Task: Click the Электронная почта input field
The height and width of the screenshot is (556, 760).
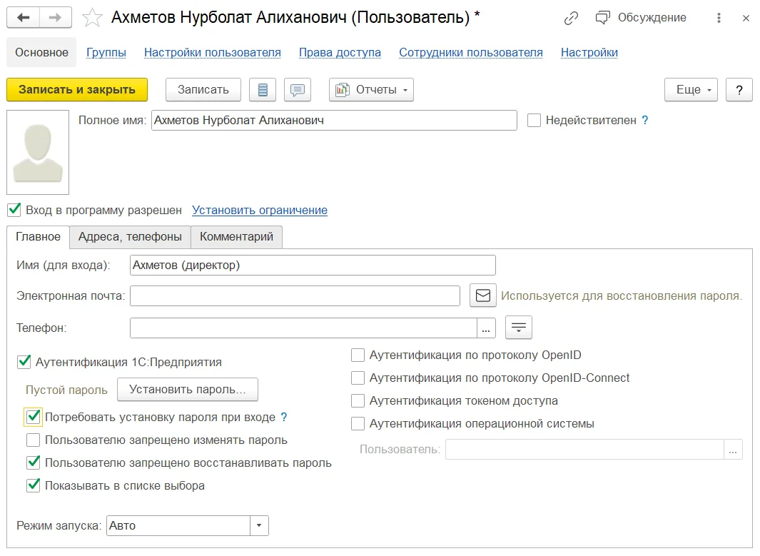Action: [x=295, y=295]
